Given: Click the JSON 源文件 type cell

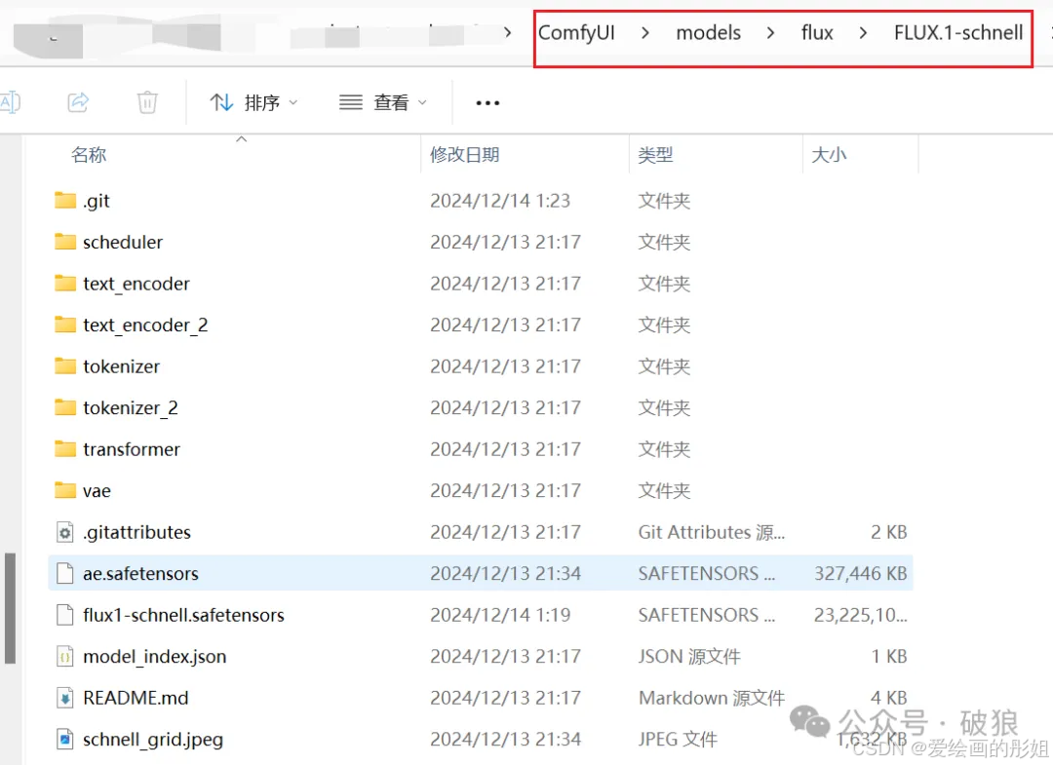Looking at the screenshot, I should point(689,656).
